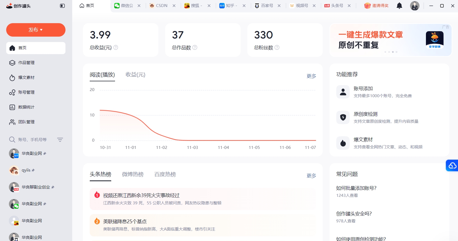Toggle the sidebar collapse icon
The height and width of the screenshot is (241, 458).
pyautogui.click(x=62, y=6)
